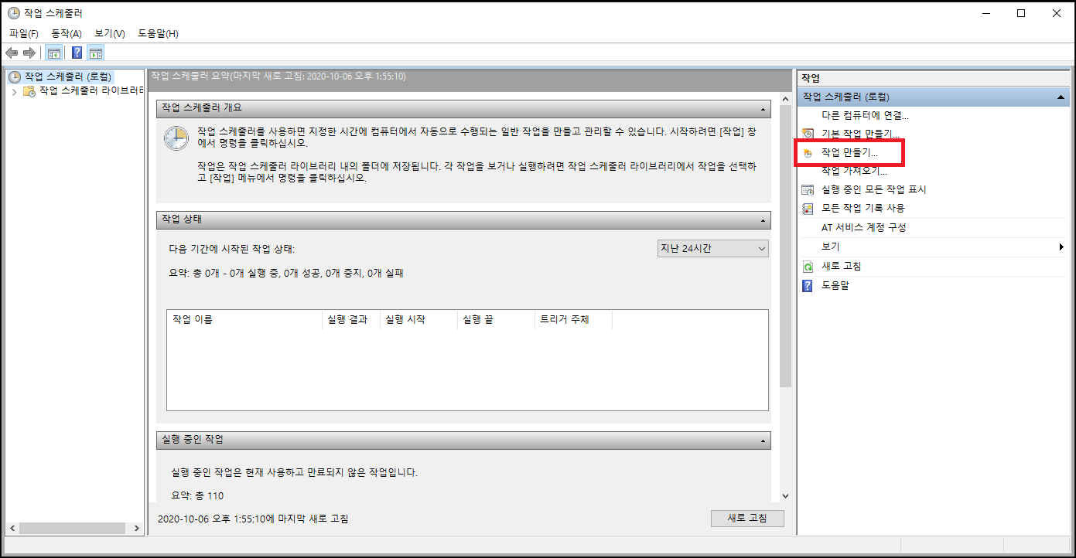Toggle the action pane toolbar icon
1076x558 pixels.
coord(96,53)
